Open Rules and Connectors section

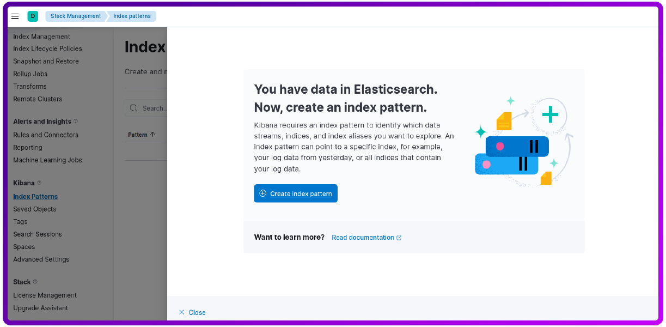click(46, 135)
